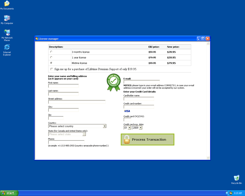The height and width of the screenshot is (196, 245).
Task: Open the My Computer desktop icon
Action: tap(7, 18)
